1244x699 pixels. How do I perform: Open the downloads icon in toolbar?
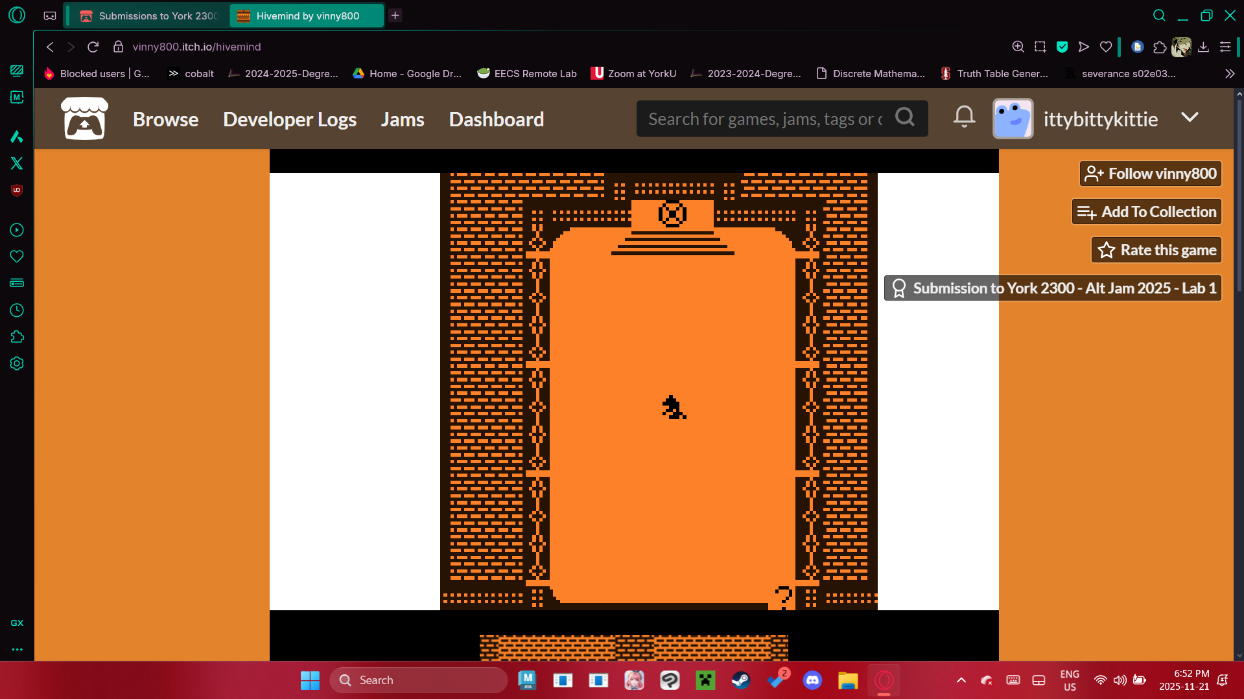click(x=1203, y=47)
